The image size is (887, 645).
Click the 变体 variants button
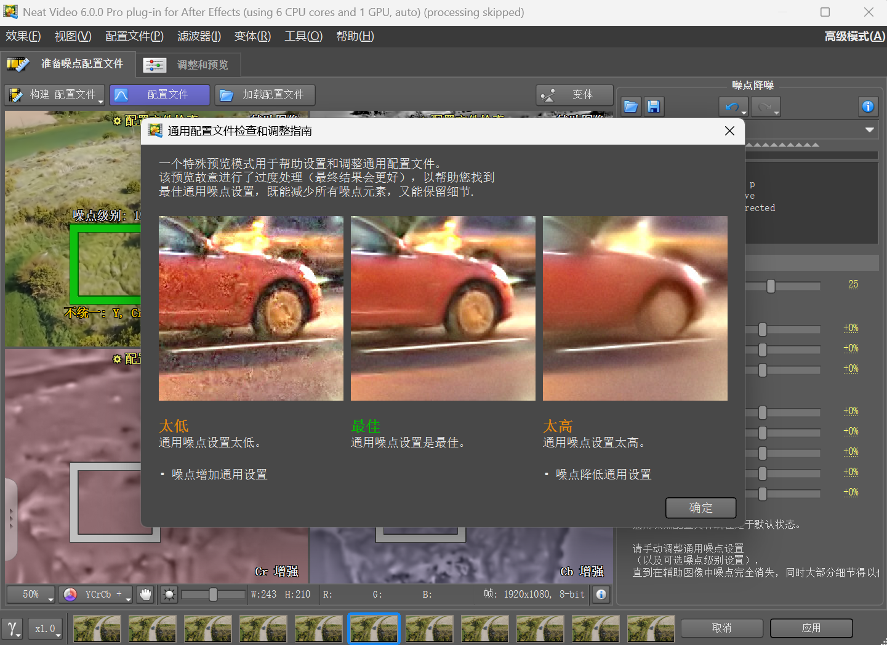574,95
